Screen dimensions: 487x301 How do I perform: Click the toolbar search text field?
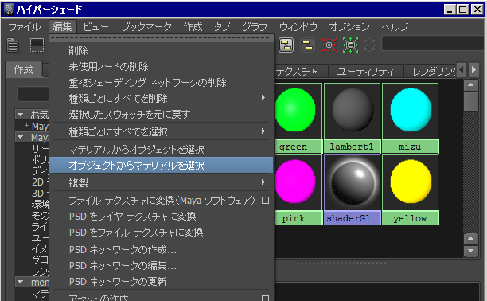[433, 43]
